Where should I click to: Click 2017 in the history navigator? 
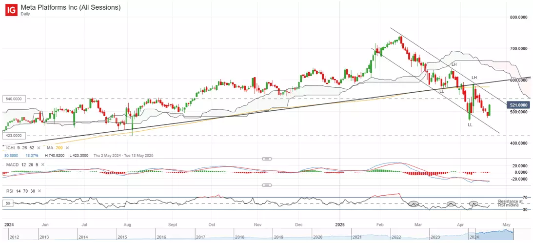click(x=201, y=237)
